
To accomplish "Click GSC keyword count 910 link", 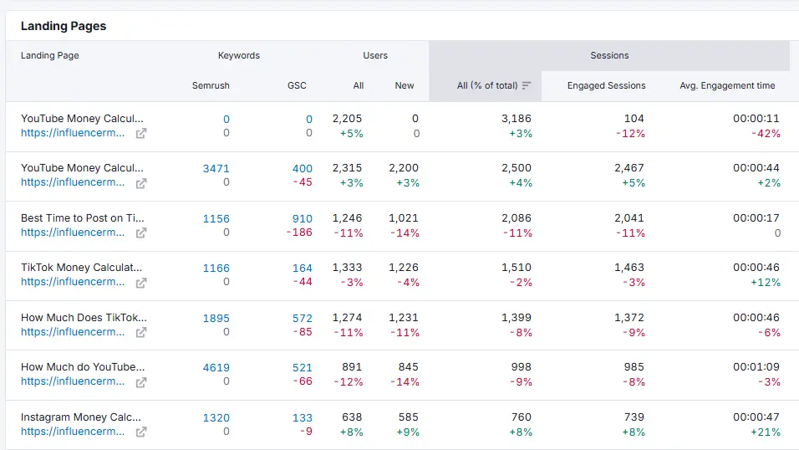I will pos(302,218).
